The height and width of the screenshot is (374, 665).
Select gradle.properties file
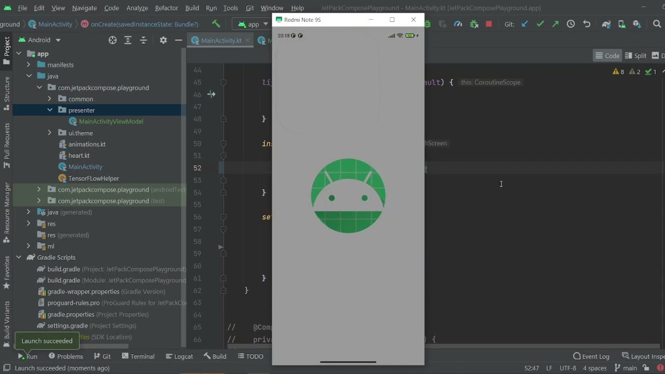[x=71, y=314]
